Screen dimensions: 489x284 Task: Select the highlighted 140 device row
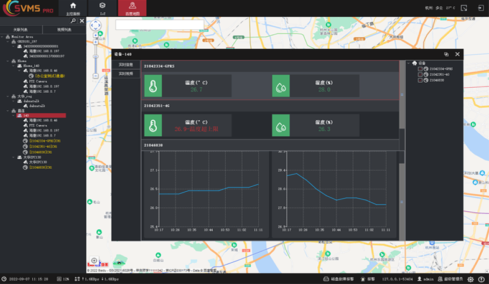pos(41,115)
